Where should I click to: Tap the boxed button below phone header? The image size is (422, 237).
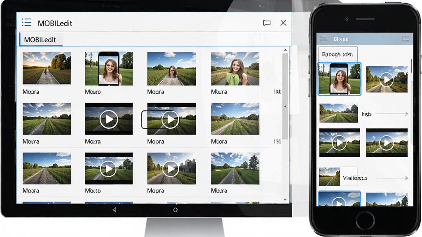click(x=338, y=54)
